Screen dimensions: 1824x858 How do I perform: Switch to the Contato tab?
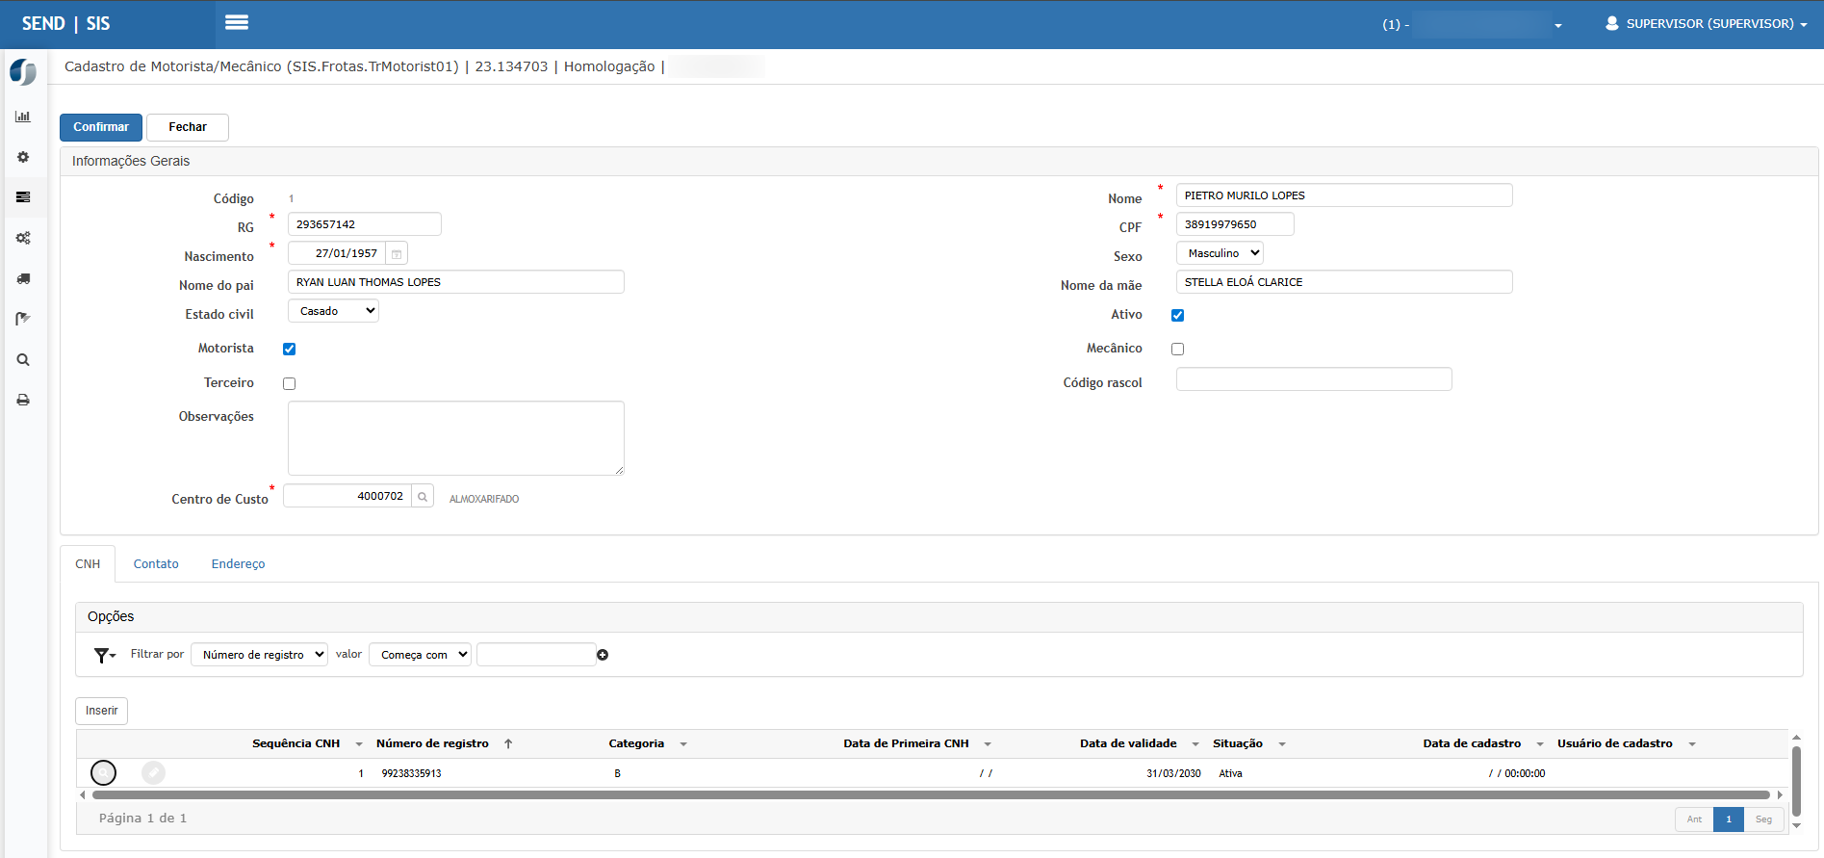(x=156, y=564)
